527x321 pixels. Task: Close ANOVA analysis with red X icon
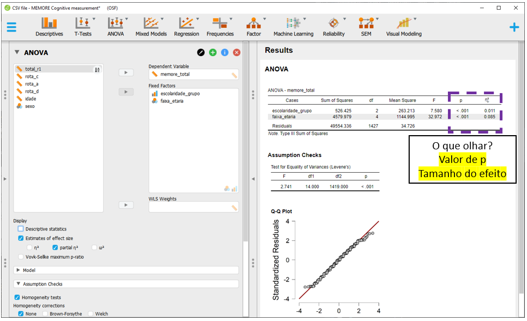point(237,52)
